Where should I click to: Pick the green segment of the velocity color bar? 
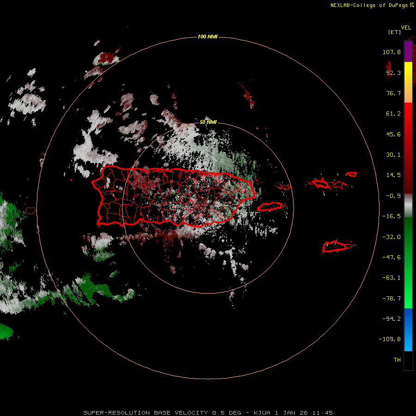click(x=408, y=263)
